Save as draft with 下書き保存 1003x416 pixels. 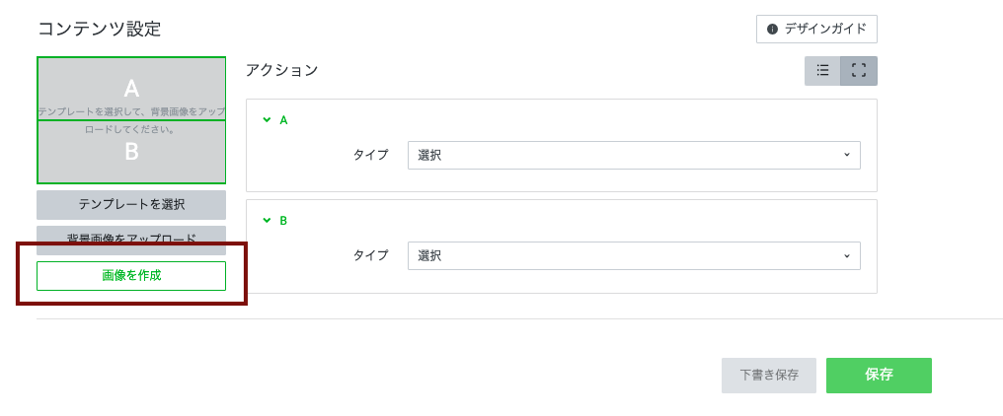click(769, 376)
